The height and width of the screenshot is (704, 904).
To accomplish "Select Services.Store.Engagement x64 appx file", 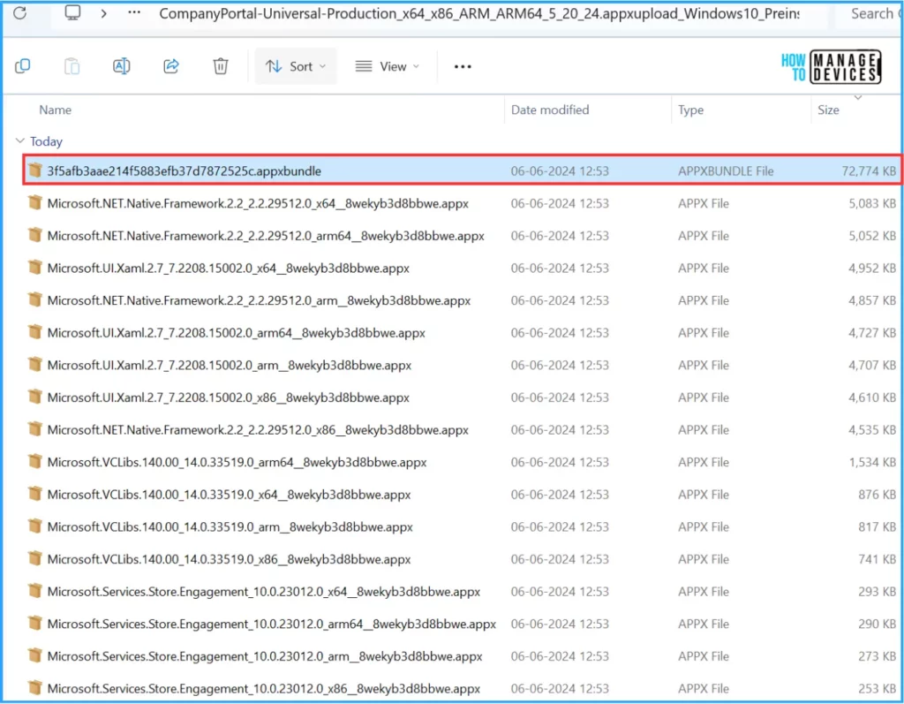I will click(x=462, y=591).
